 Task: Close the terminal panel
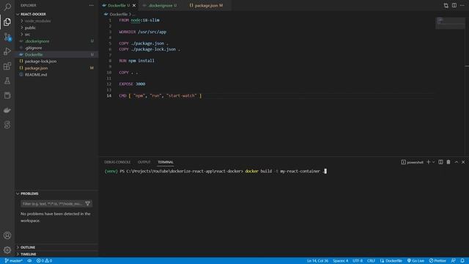[x=463, y=162]
